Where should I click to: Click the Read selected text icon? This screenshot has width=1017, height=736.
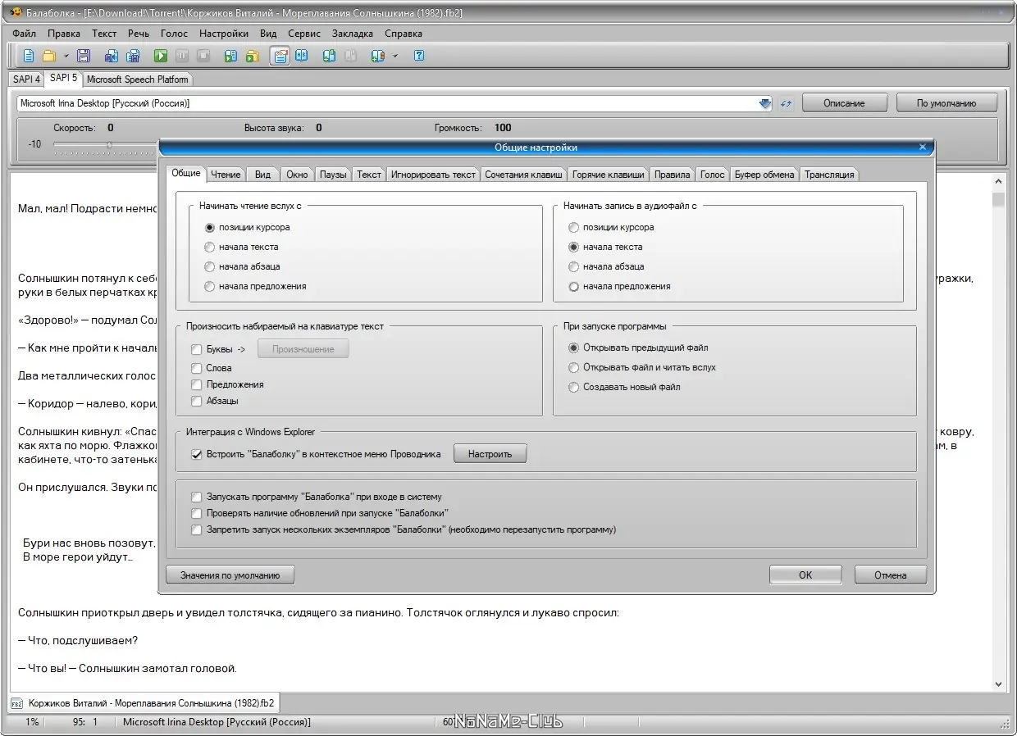point(230,56)
